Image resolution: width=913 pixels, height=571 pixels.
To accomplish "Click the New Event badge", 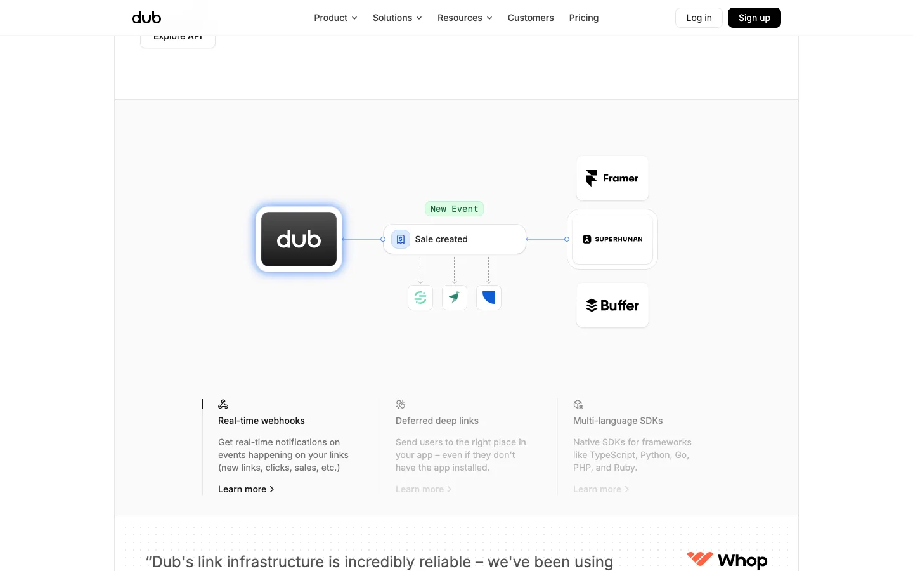I will coord(454,209).
